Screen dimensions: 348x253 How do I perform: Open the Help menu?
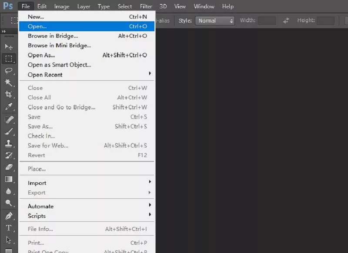point(228,7)
